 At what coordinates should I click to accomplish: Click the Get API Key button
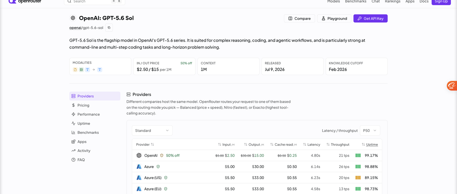point(370,19)
